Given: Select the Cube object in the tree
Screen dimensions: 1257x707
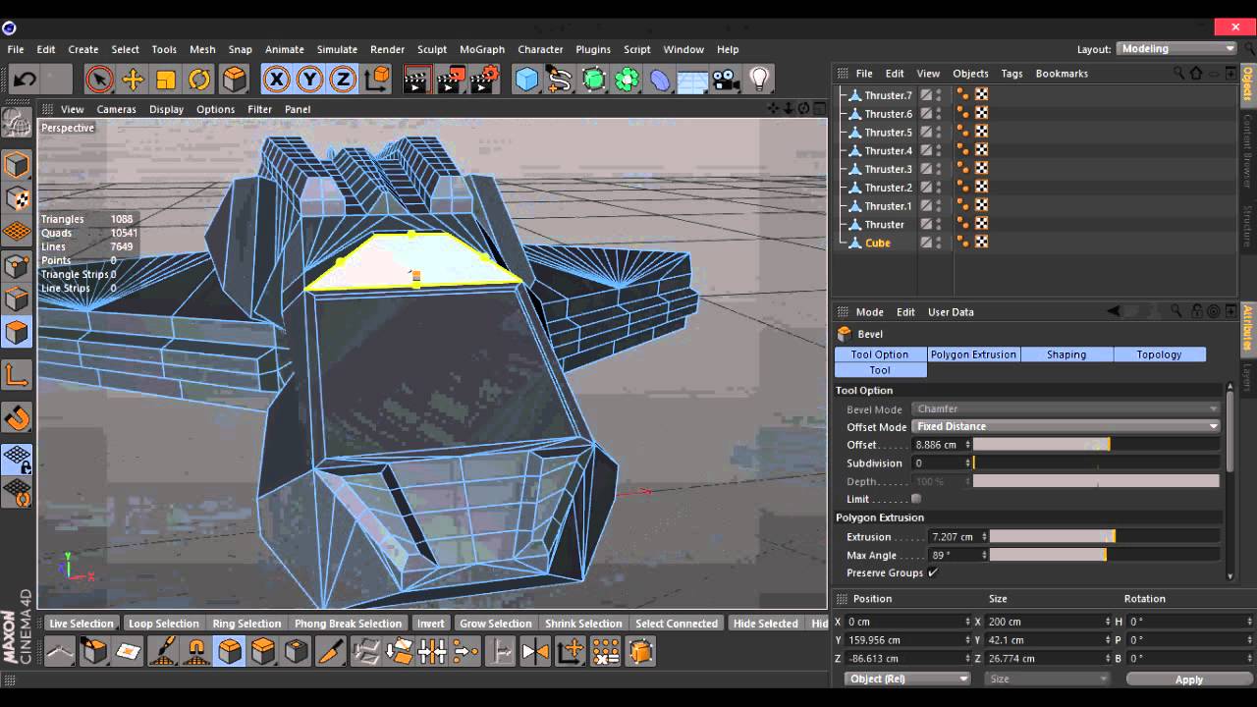Looking at the screenshot, I should (x=878, y=243).
